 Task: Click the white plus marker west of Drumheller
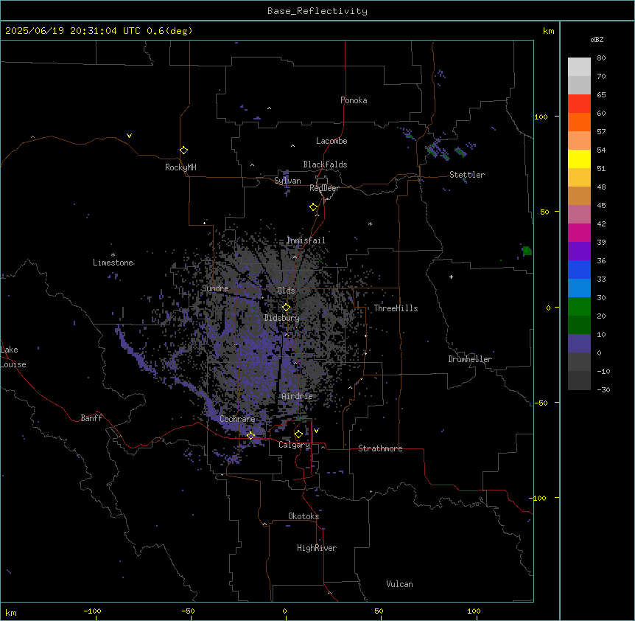pyautogui.click(x=451, y=277)
